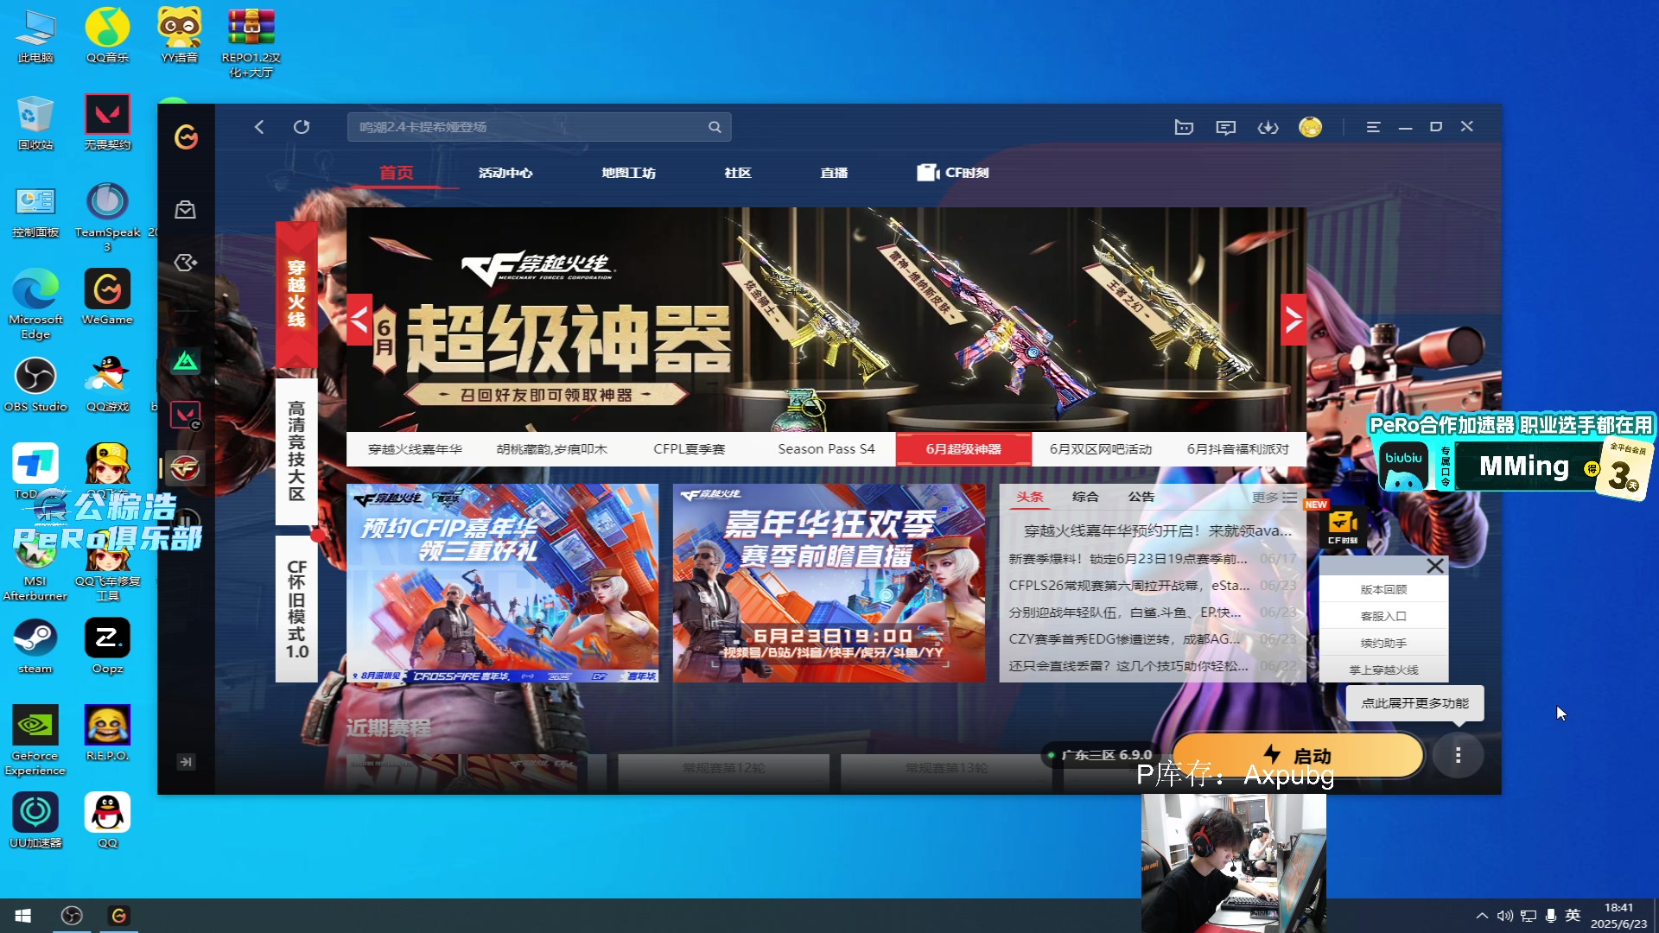This screenshot has height=933, width=1659.
Task: Choose 客服入口 in quick menu
Action: (1383, 616)
